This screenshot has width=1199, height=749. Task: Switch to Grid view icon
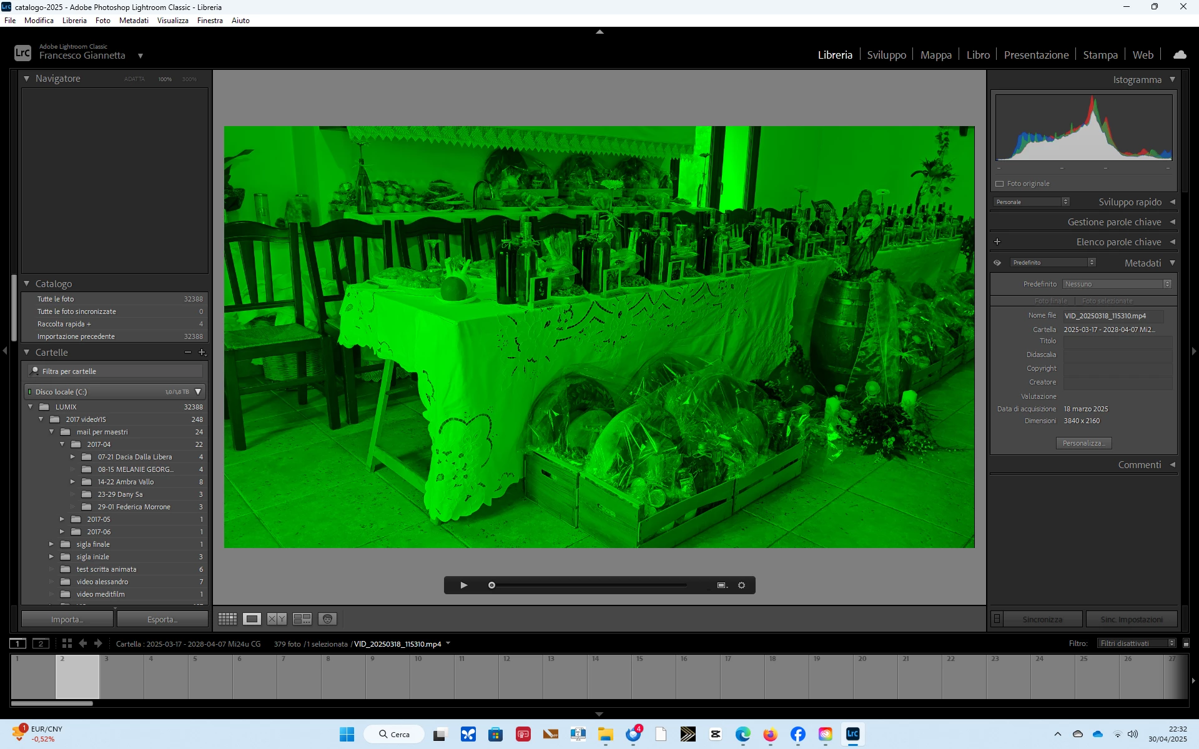coord(227,619)
